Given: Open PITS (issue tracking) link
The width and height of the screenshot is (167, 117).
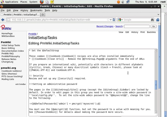Looking at the screenshot, I should [12, 76].
